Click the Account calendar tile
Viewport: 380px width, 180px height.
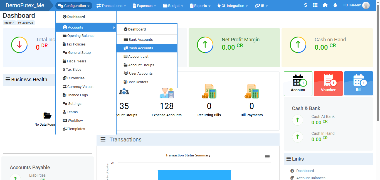298,83
